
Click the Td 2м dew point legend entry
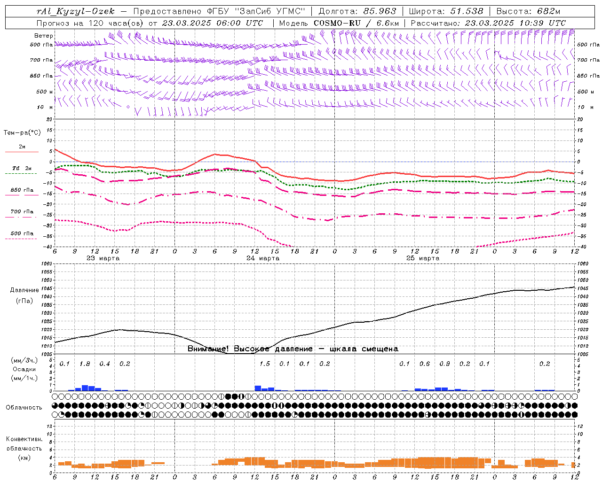[22, 169]
